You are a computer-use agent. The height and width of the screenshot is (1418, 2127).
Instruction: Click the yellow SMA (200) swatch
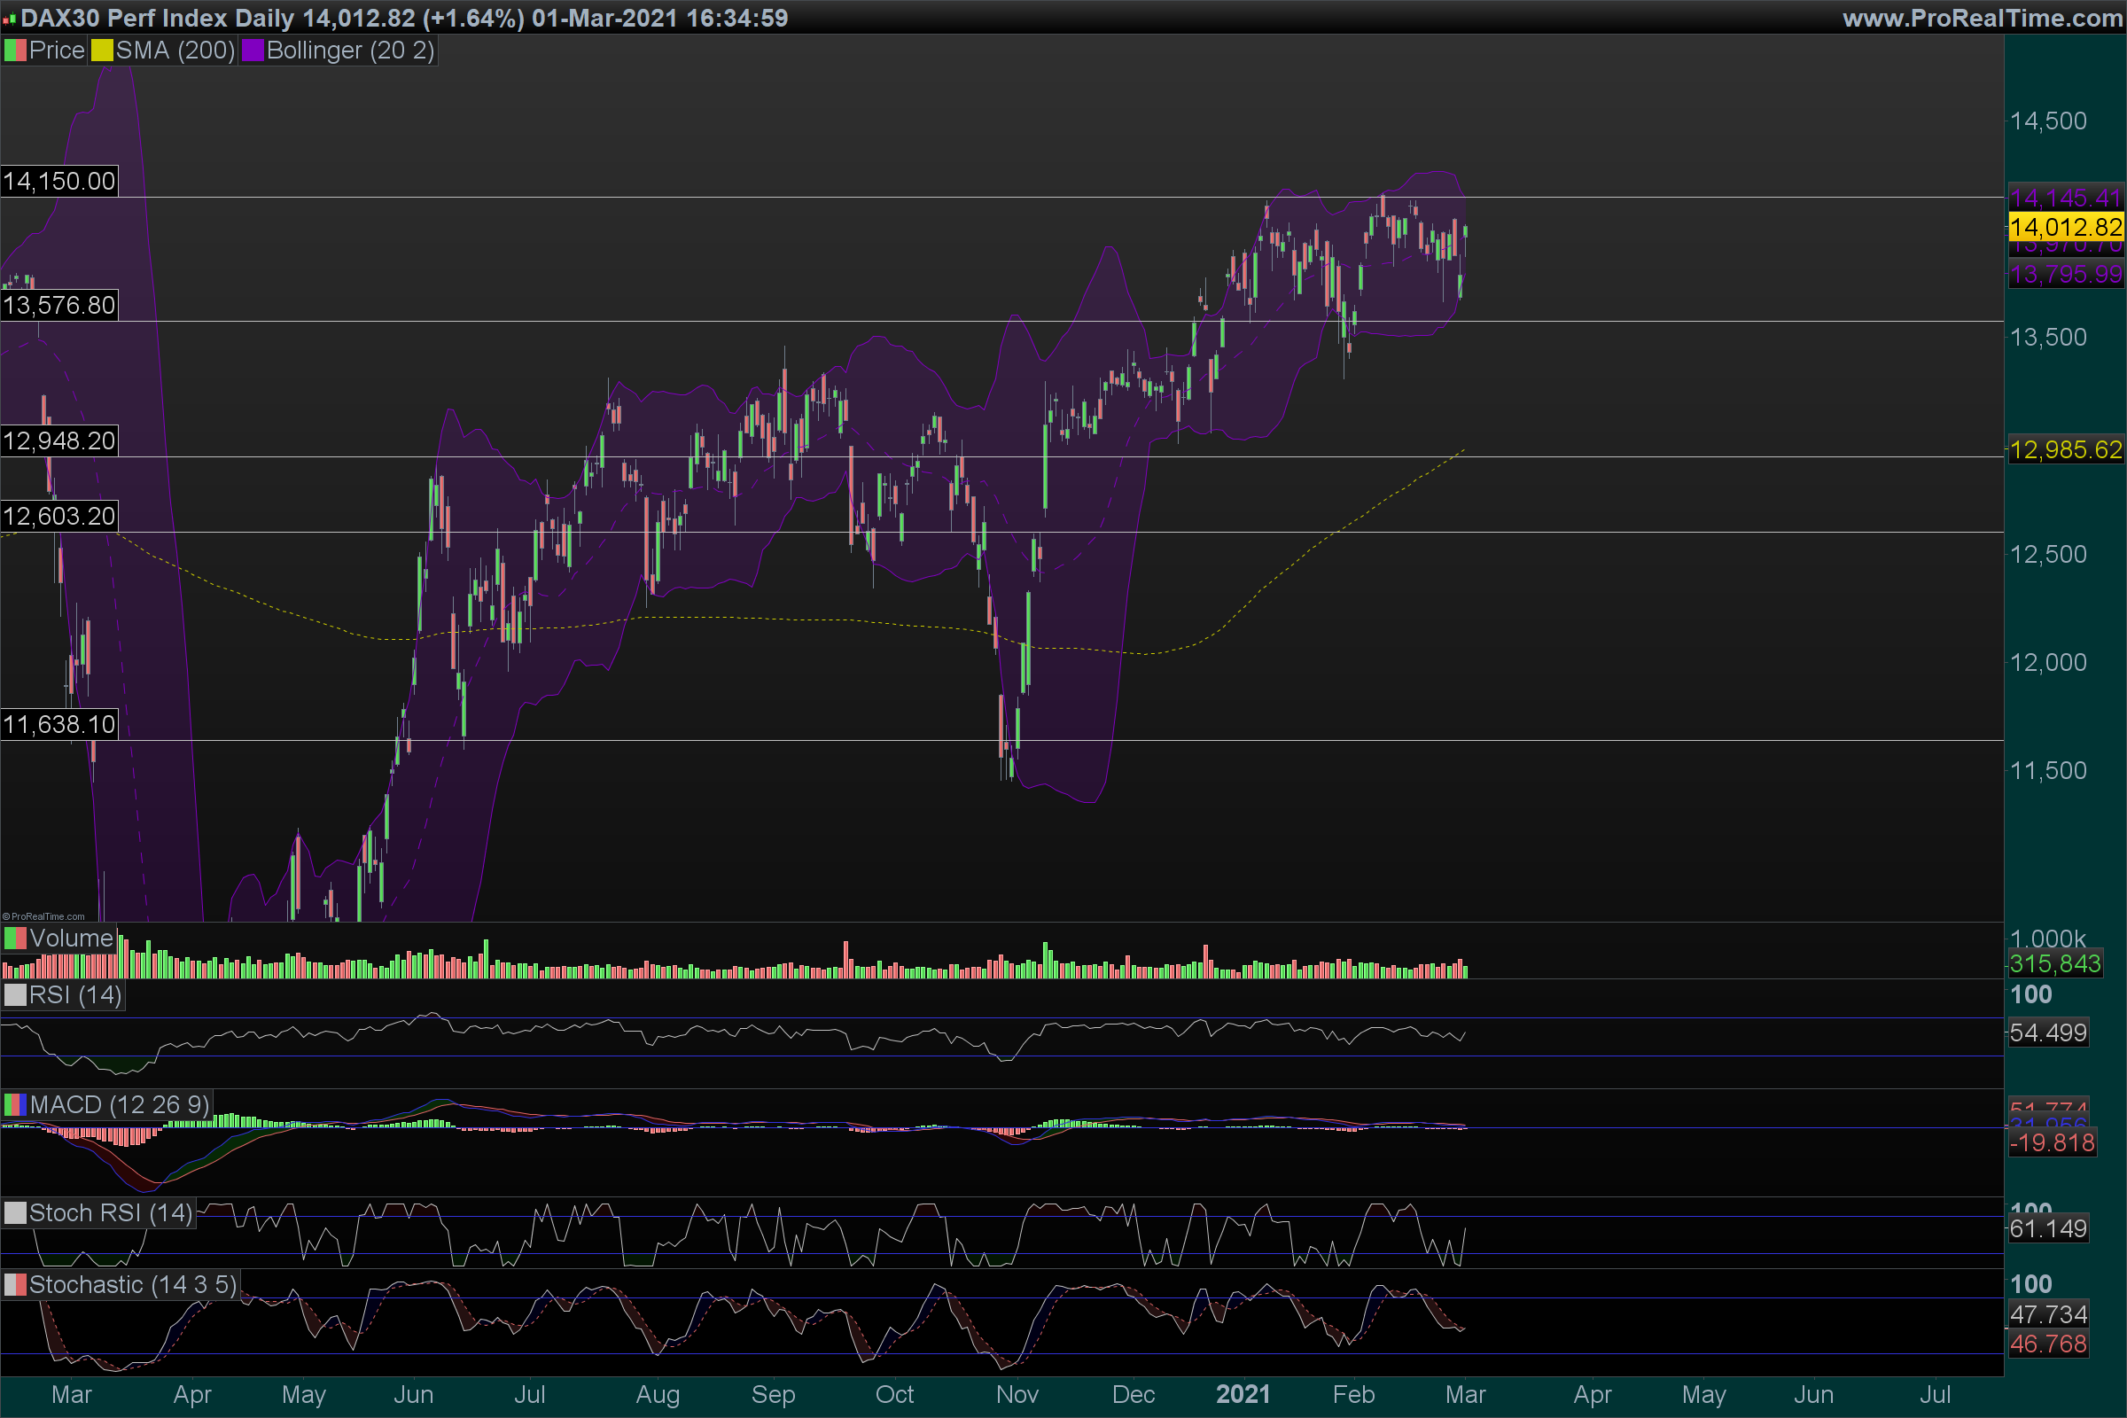102,51
